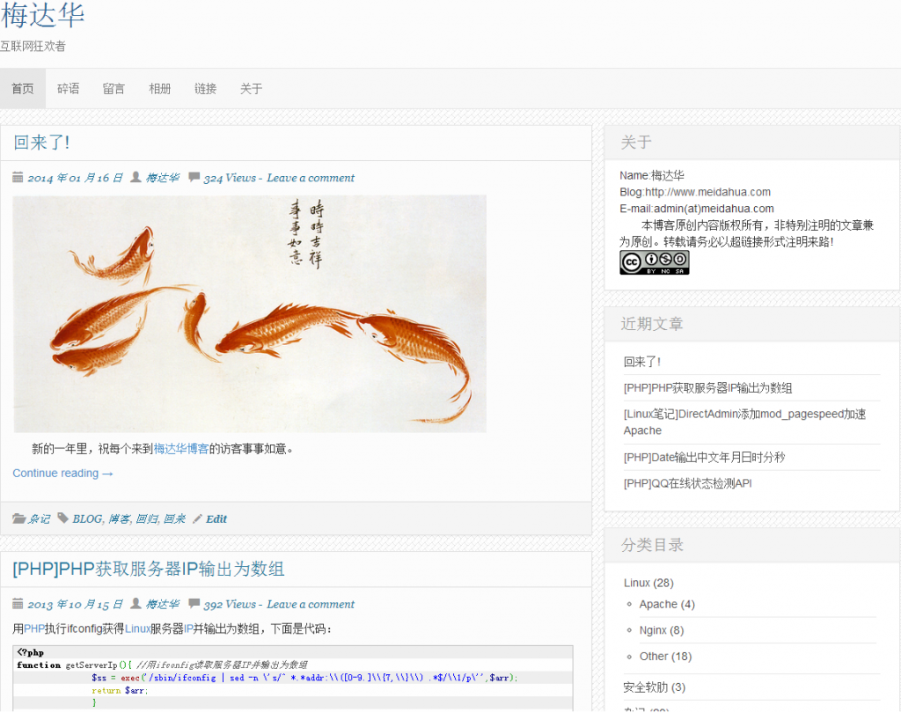Click inside the PHP code block
The height and width of the screenshot is (713, 901).
point(292,678)
